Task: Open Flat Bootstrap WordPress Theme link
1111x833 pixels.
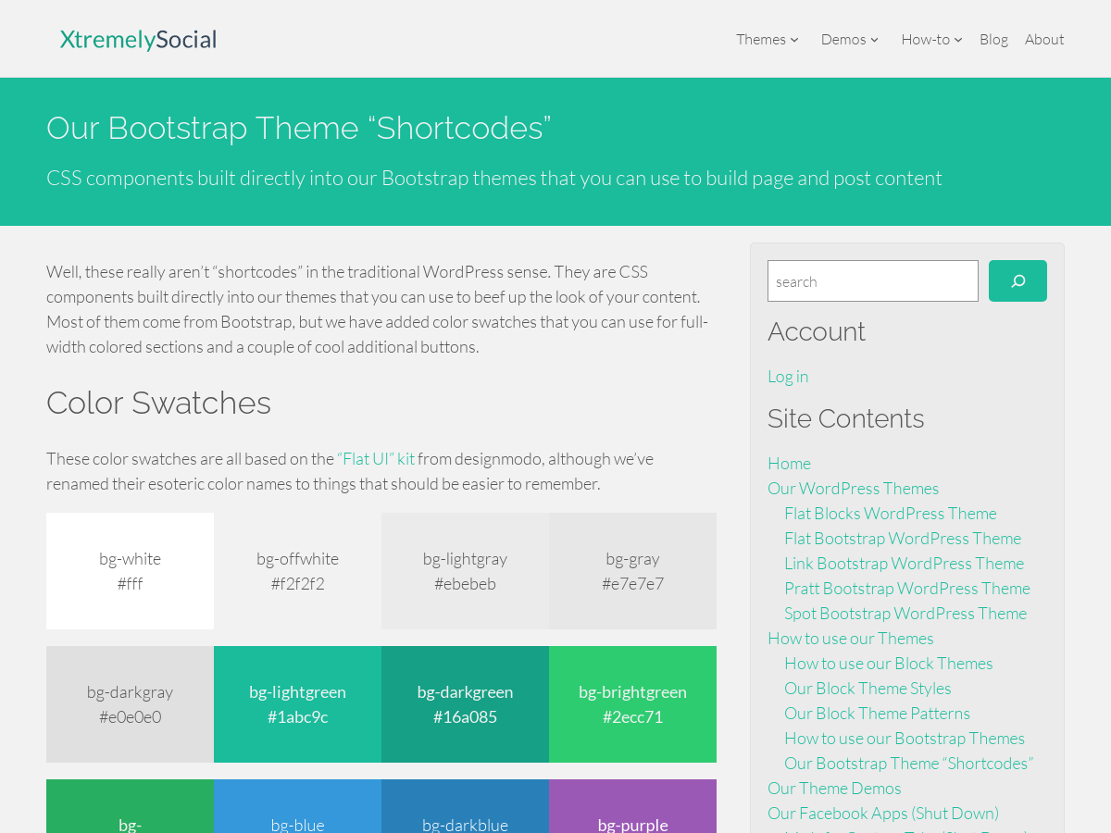Action: pyautogui.click(x=903, y=538)
